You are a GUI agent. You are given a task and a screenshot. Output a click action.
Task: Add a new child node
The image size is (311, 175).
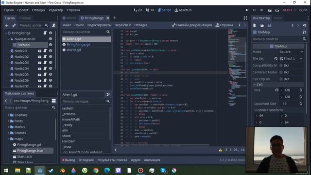(x=7, y=25)
